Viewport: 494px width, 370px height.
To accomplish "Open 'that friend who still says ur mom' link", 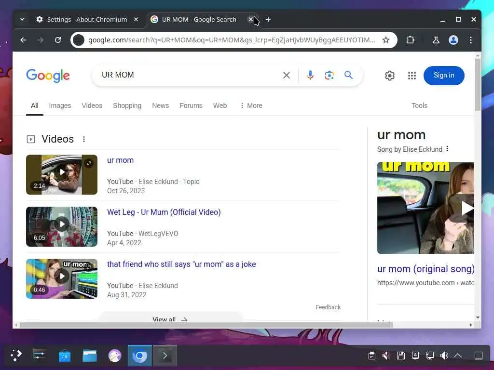I will (x=181, y=264).
